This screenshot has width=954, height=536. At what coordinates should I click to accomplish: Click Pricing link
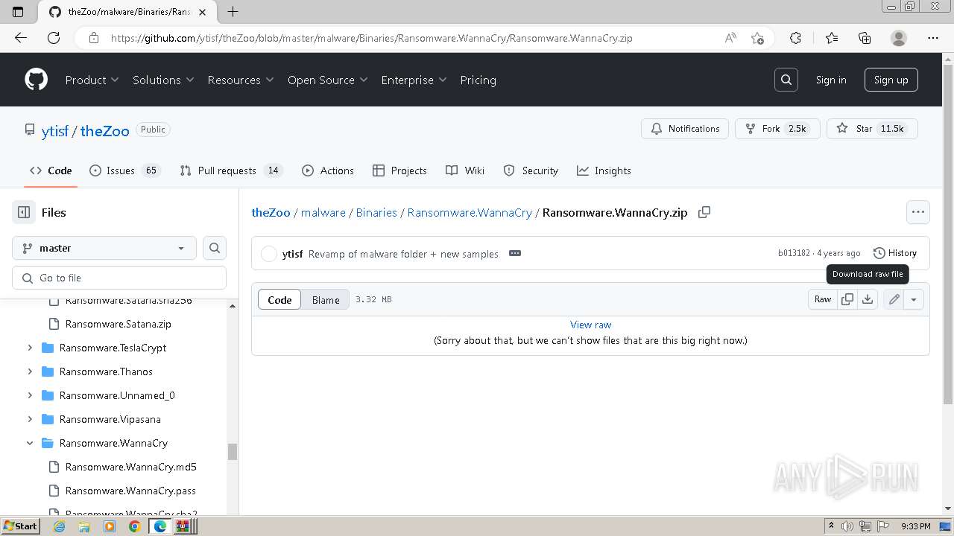pos(478,80)
